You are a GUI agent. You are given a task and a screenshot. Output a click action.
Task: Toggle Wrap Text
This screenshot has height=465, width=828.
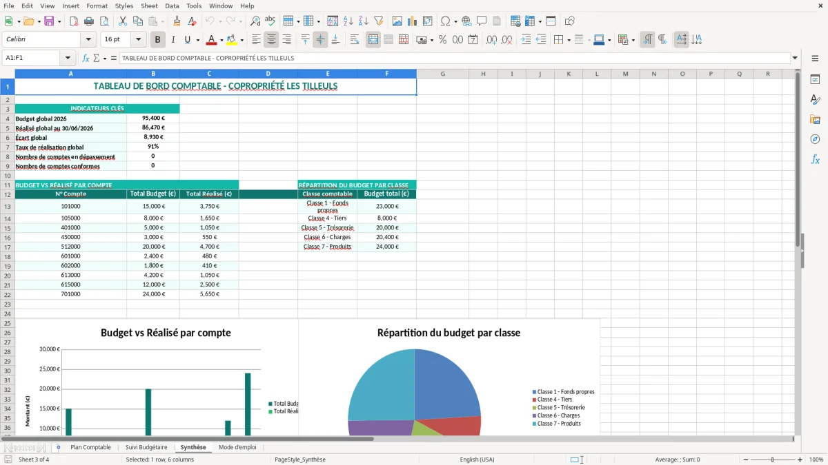coord(355,40)
